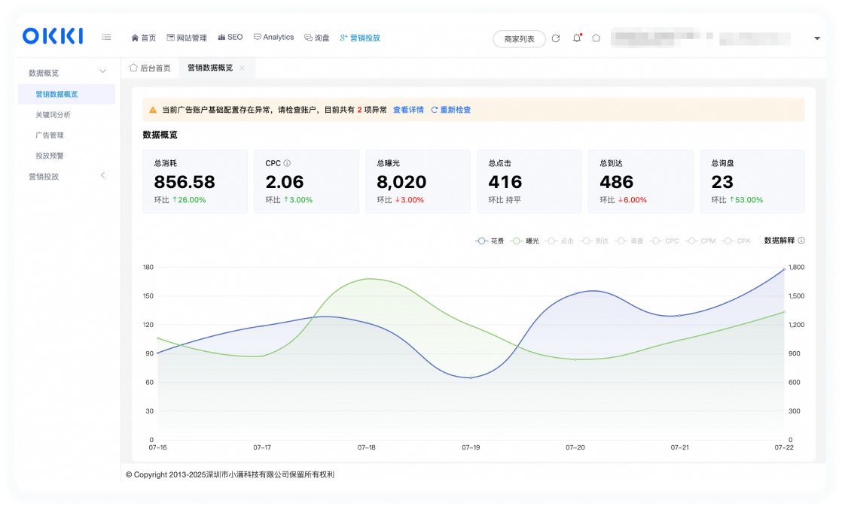Open the notification bell icon

[x=577, y=38]
